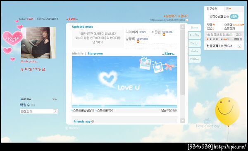
Task: Open the 소망상자 link
Action: point(229,28)
